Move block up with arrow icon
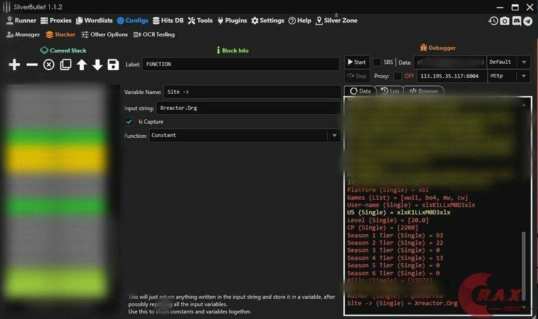 click(x=82, y=64)
